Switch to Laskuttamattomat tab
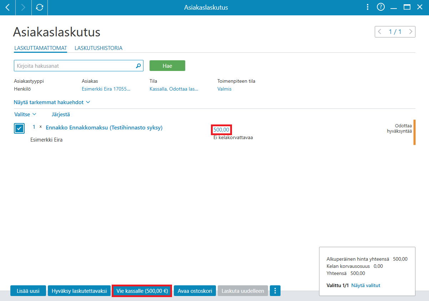This screenshot has width=429, height=301. [41, 48]
